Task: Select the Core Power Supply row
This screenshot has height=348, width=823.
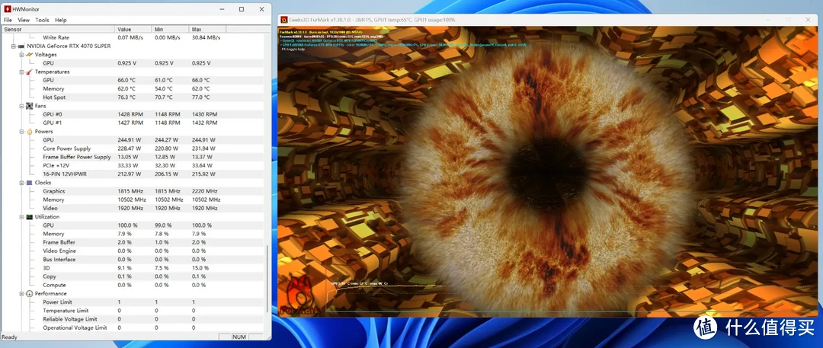Action: coord(134,148)
